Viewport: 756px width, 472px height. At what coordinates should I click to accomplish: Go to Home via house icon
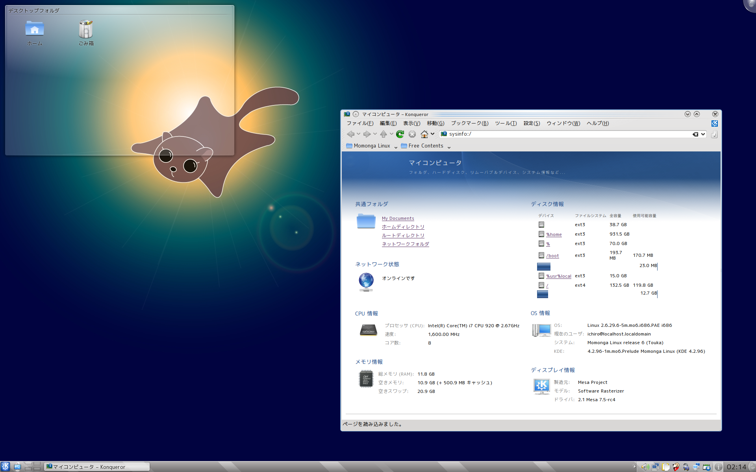point(424,134)
